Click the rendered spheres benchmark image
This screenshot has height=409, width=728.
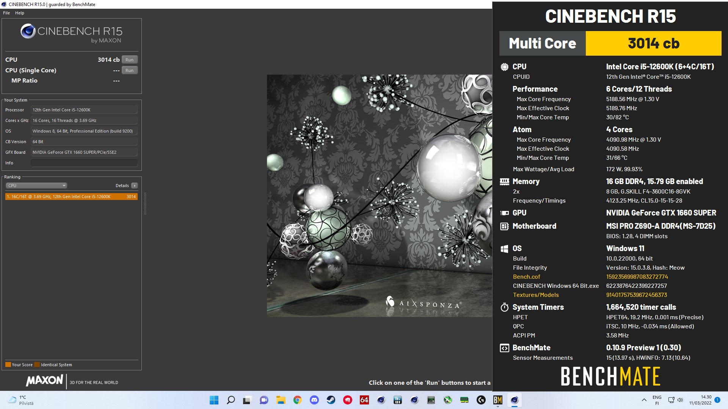[379, 195]
